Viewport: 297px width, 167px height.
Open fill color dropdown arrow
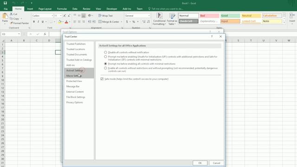click(63, 22)
